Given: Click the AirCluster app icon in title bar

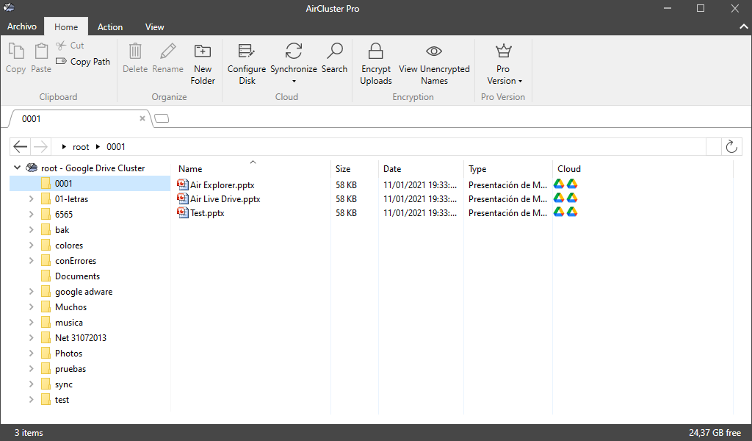Looking at the screenshot, I should pyautogui.click(x=9, y=7).
